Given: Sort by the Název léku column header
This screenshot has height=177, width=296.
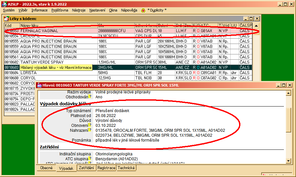Looking at the screenshot, I should [59, 25].
